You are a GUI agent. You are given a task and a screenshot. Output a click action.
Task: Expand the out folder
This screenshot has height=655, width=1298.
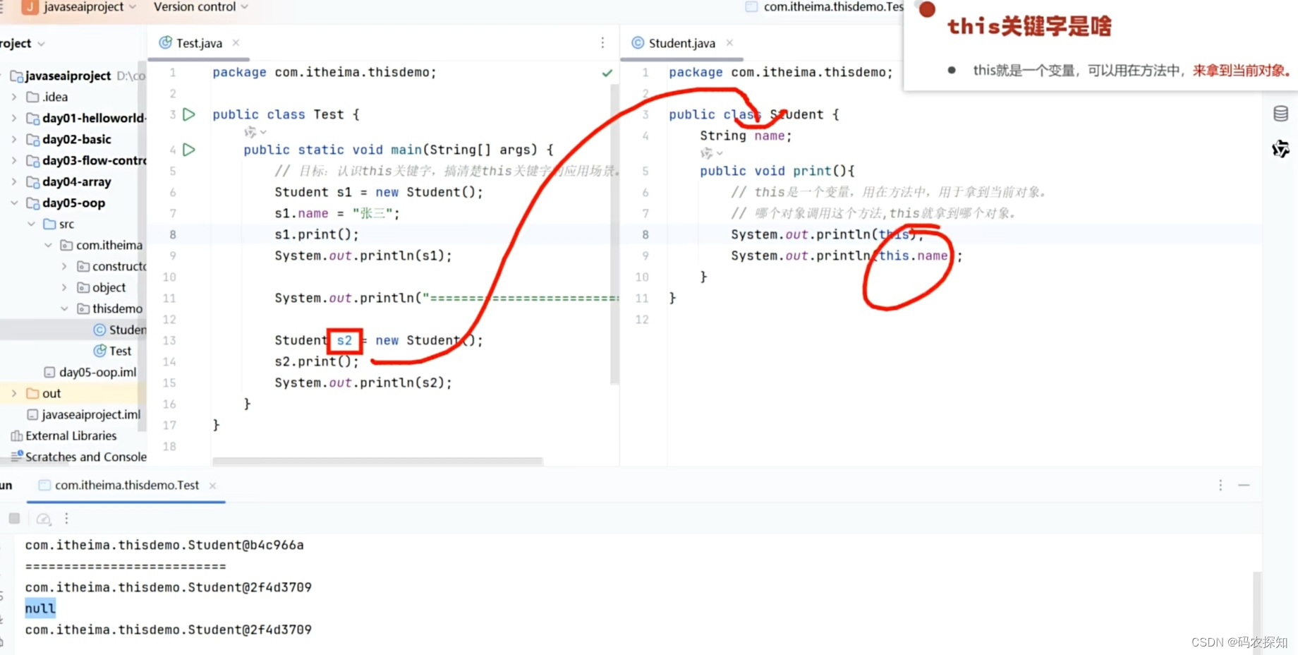[x=14, y=393]
